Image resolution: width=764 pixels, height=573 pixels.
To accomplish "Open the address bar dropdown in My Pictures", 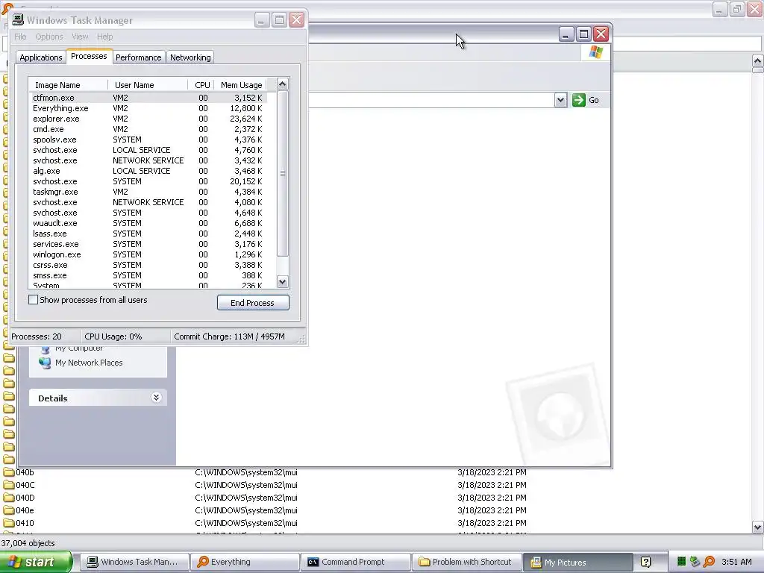I will [560, 100].
